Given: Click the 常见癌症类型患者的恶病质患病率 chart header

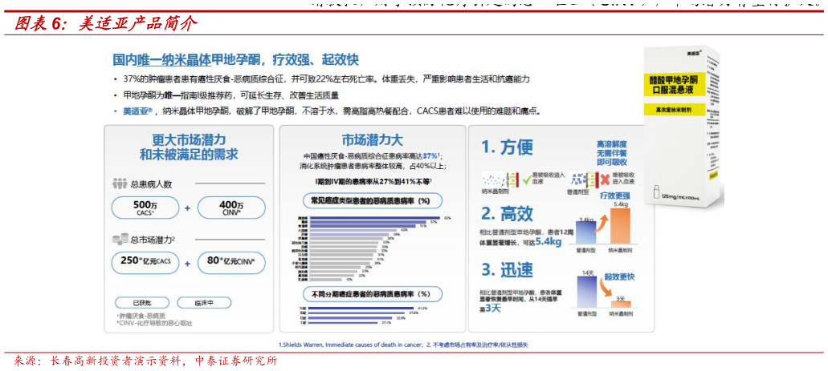Looking at the screenshot, I should [x=365, y=200].
